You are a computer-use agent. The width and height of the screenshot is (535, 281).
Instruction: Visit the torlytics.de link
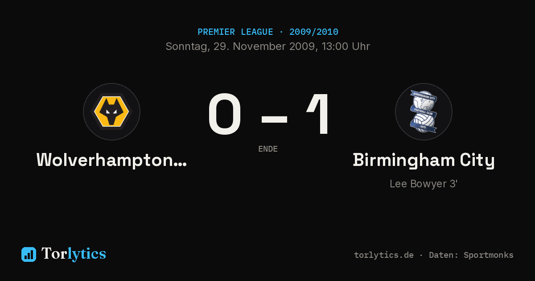[384, 255]
